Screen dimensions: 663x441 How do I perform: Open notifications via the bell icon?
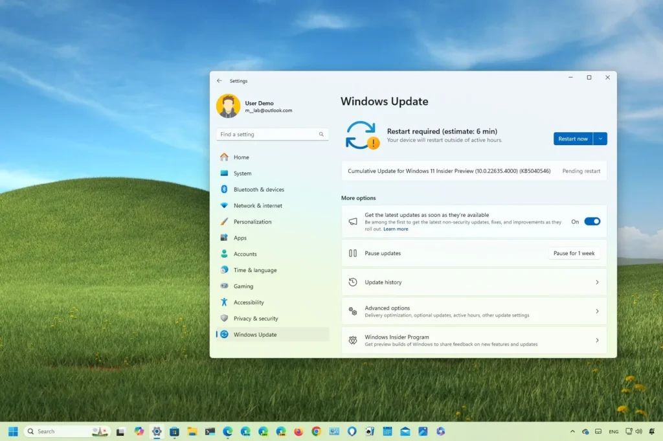(652, 432)
